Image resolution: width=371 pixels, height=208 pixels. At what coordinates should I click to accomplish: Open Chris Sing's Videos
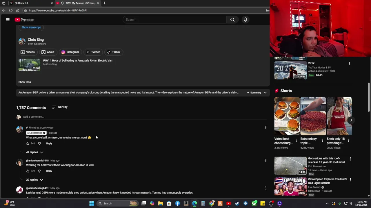(28, 52)
